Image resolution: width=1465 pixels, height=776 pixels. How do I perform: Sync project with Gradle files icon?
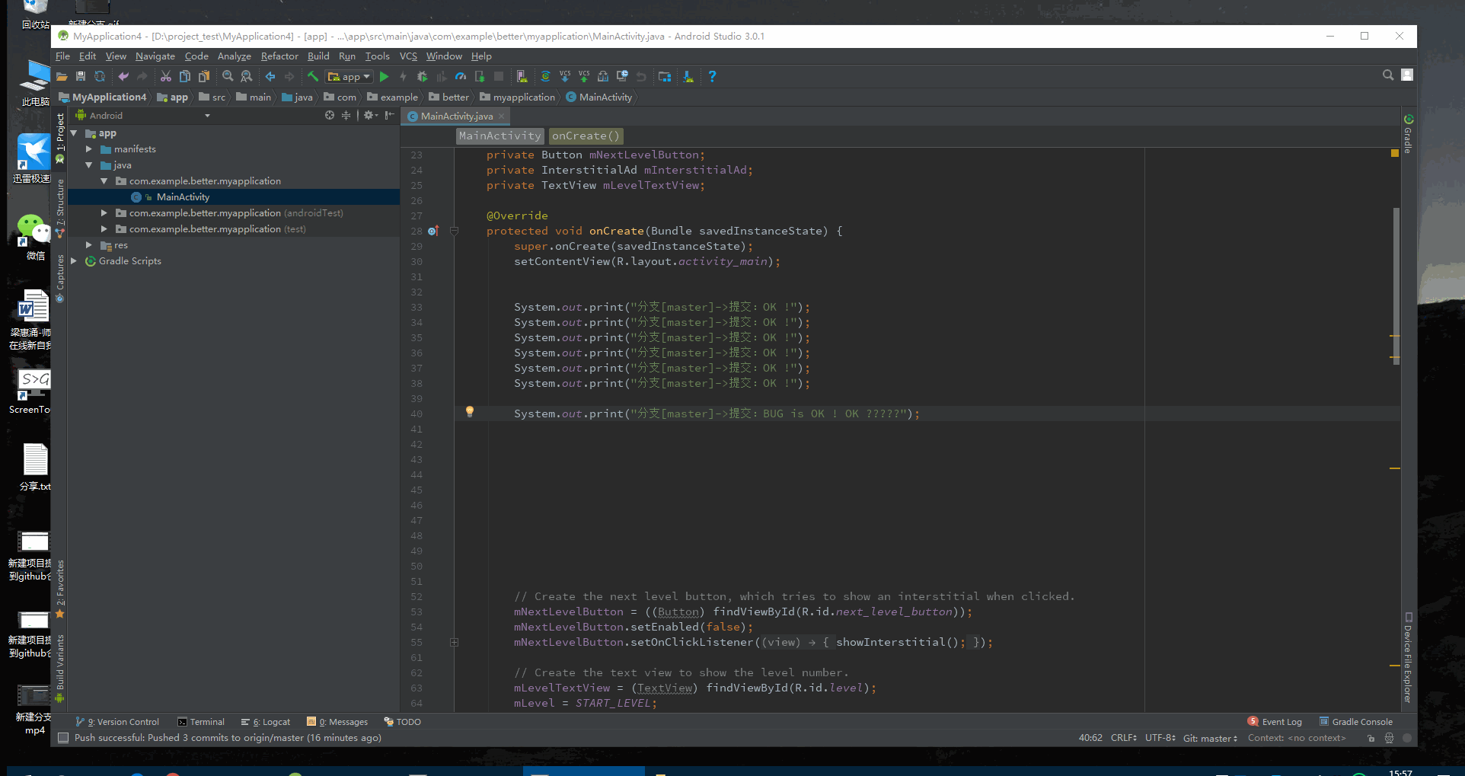coord(546,77)
